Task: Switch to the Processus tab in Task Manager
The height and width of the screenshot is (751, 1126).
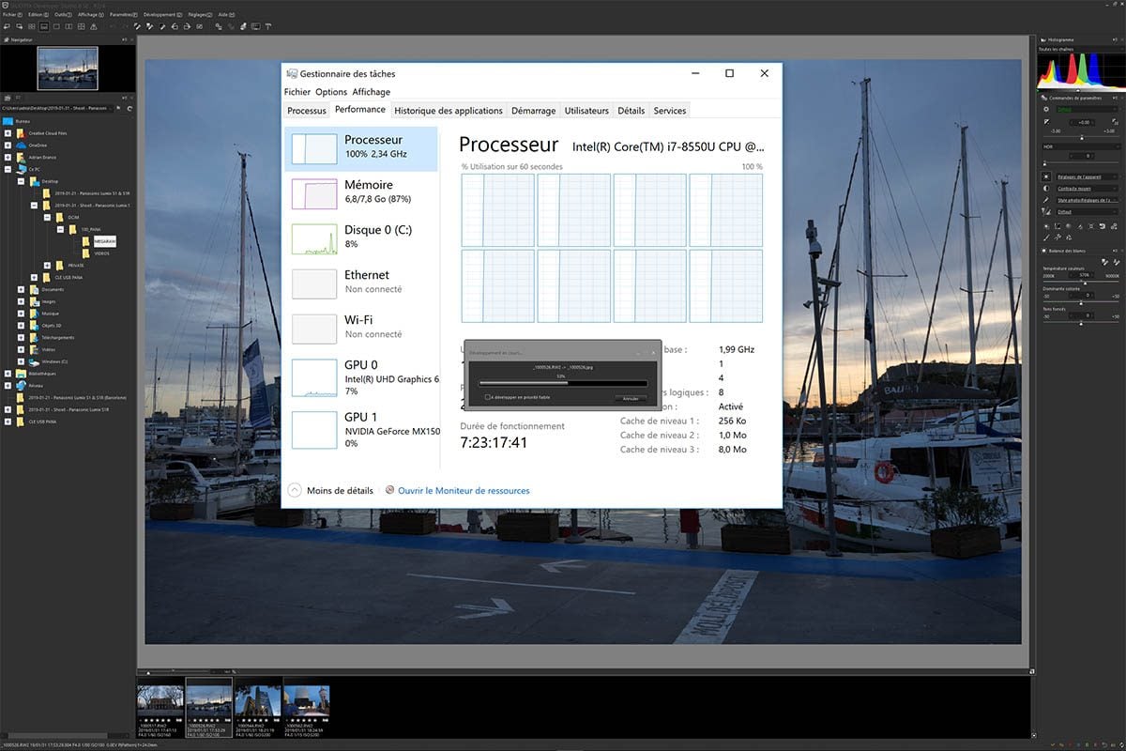Action: tap(307, 111)
